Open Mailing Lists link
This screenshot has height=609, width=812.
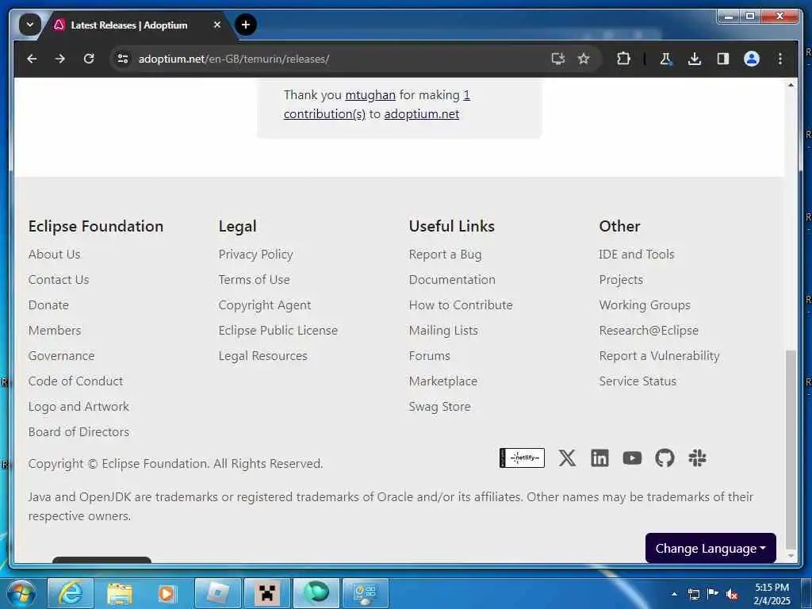click(443, 331)
